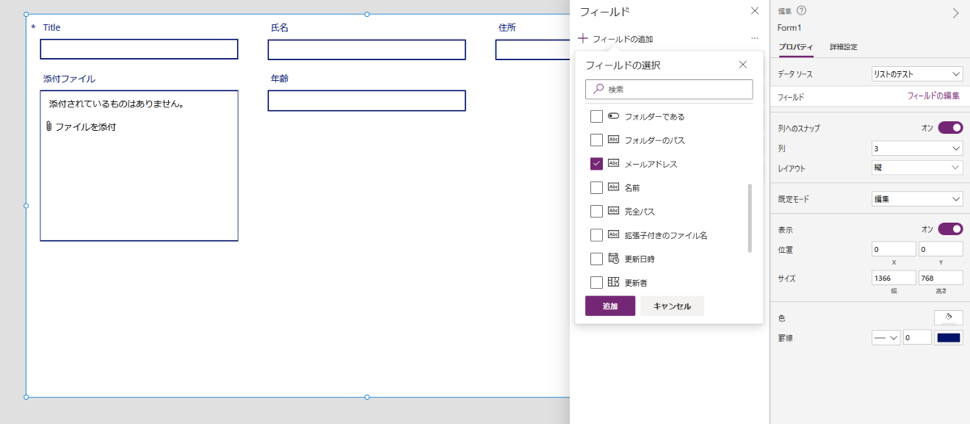Click the position Y input field
The width and height of the screenshot is (970, 424).
[x=941, y=250]
